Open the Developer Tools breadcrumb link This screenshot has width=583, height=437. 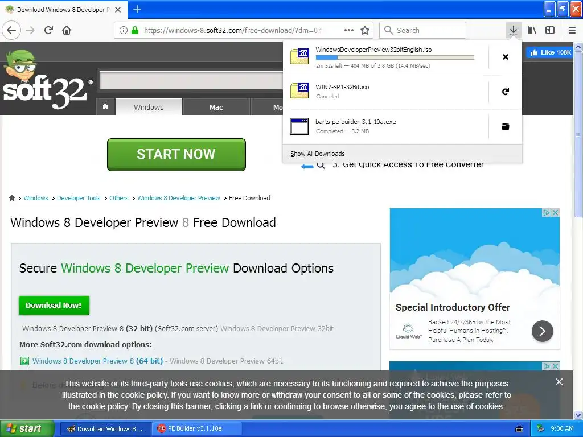click(x=79, y=198)
